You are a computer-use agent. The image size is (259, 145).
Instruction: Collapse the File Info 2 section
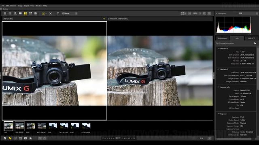219,69
